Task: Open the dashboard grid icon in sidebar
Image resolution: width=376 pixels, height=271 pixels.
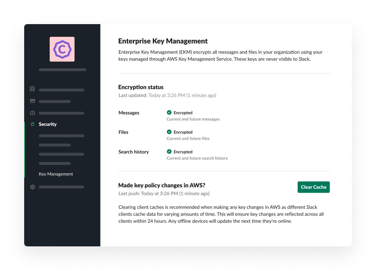Action: [x=32, y=89]
